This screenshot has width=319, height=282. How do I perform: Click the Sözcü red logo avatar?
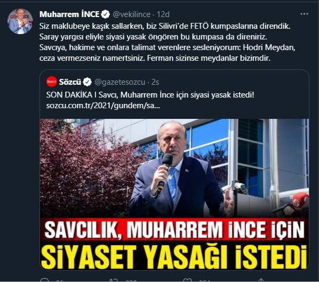coord(52,82)
